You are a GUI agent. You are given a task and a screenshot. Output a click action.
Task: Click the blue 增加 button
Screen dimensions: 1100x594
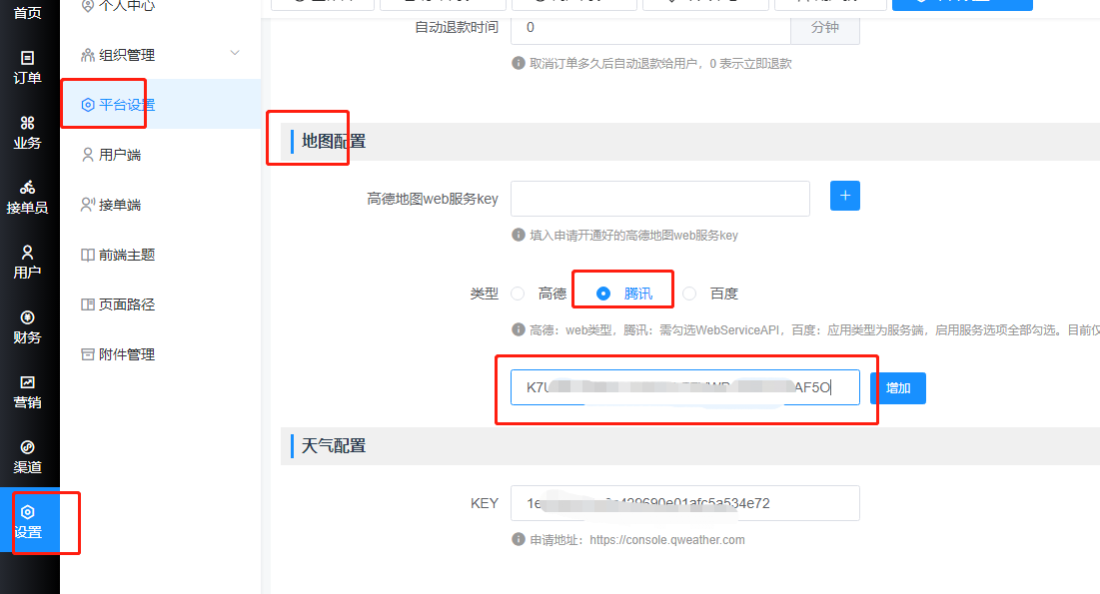pos(898,388)
